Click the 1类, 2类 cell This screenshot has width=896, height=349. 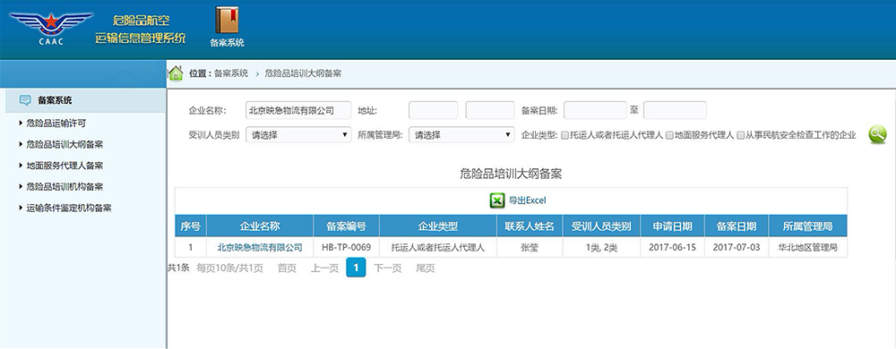pos(602,248)
